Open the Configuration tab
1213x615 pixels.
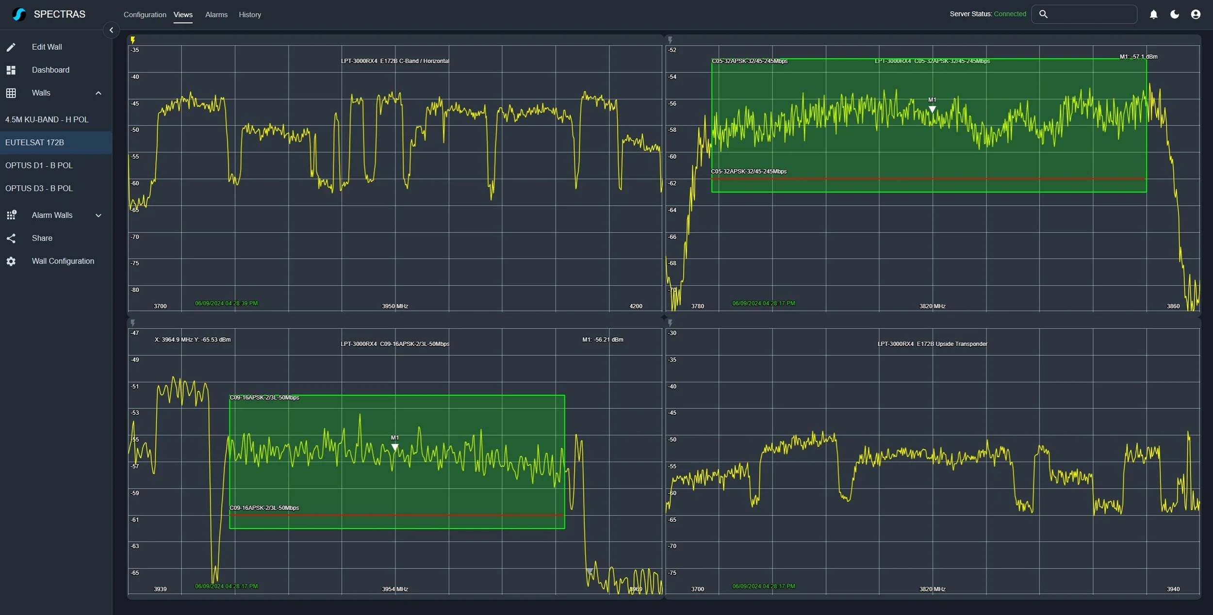[x=145, y=15]
